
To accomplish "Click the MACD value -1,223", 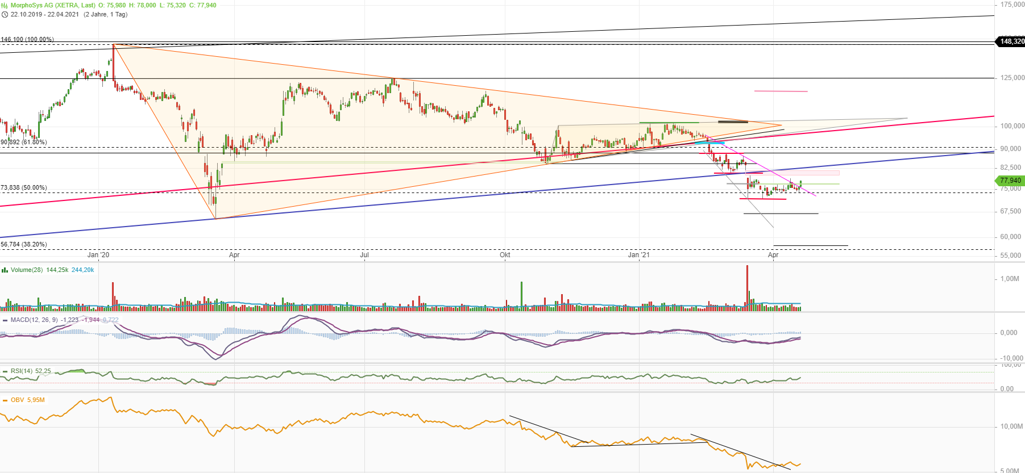I will pos(70,320).
